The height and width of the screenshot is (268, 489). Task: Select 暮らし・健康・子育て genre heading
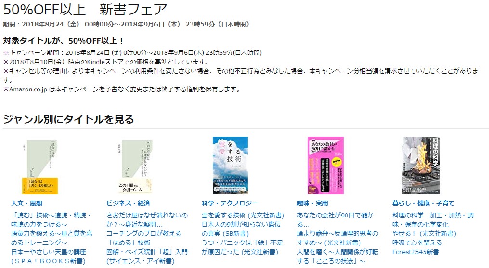pos(424,204)
